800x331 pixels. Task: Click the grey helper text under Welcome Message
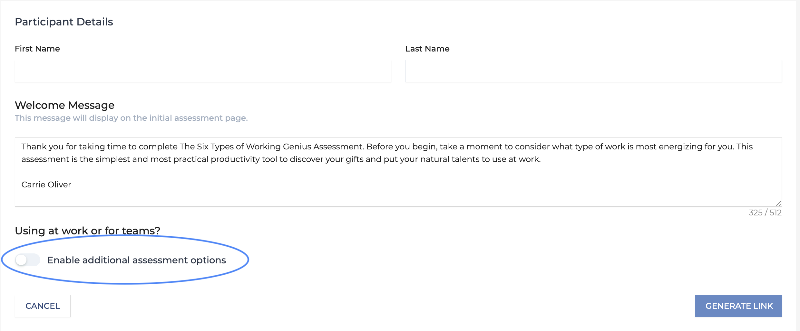(x=131, y=118)
